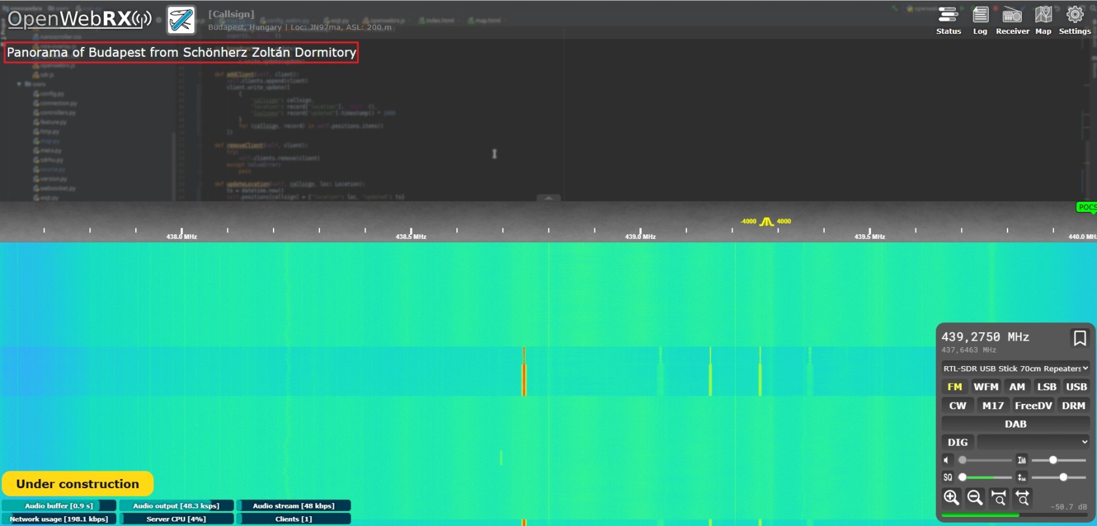Click the mute speaker icon
The width and height of the screenshot is (1097, 526).
(947, 460)
